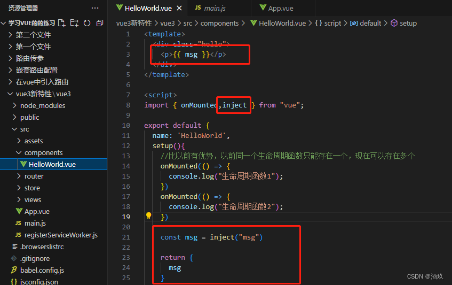Click the 资源管理器 explorer panel title
452x285 pixels.
23,8
